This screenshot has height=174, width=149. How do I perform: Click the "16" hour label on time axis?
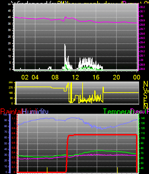(96, 77)
